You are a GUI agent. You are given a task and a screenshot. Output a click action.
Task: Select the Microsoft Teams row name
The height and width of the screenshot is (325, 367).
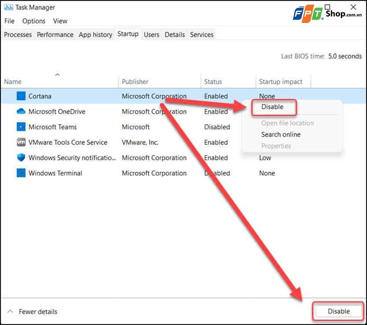coord(52,127)
